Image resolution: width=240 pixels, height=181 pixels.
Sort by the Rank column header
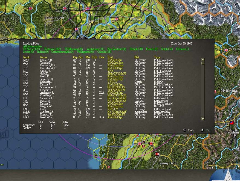(x=26, y=57)
